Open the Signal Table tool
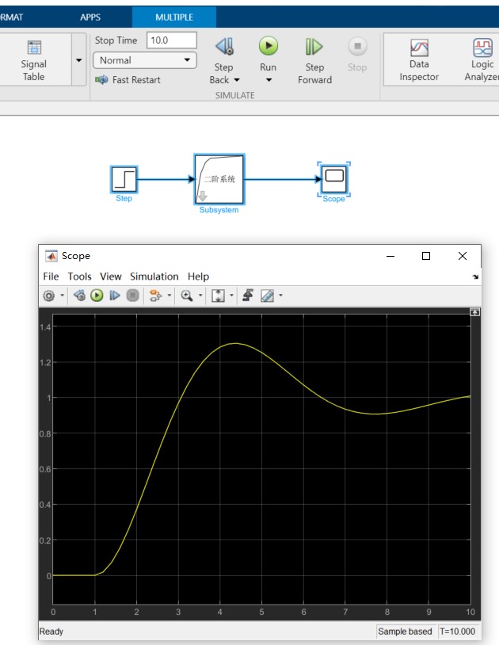 pyautogui.click(x=34, y=60)
